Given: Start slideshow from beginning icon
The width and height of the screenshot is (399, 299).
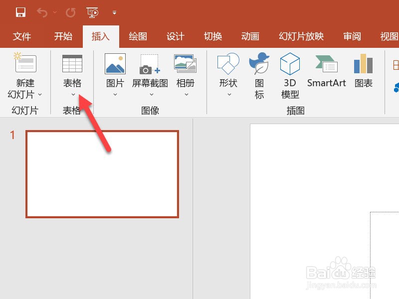Looking at the screenshot, I should coord(92,12).
